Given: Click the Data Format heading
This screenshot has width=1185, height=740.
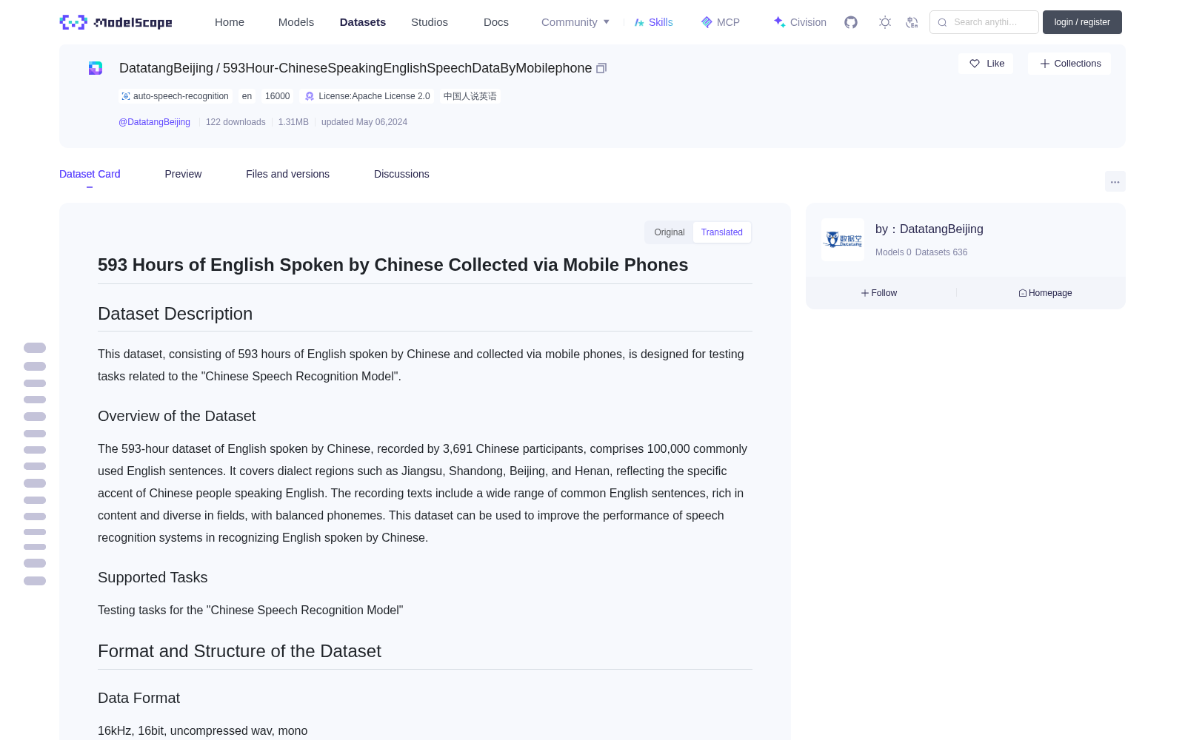Looking at the screenshot, I should click(x=138, y=698).
